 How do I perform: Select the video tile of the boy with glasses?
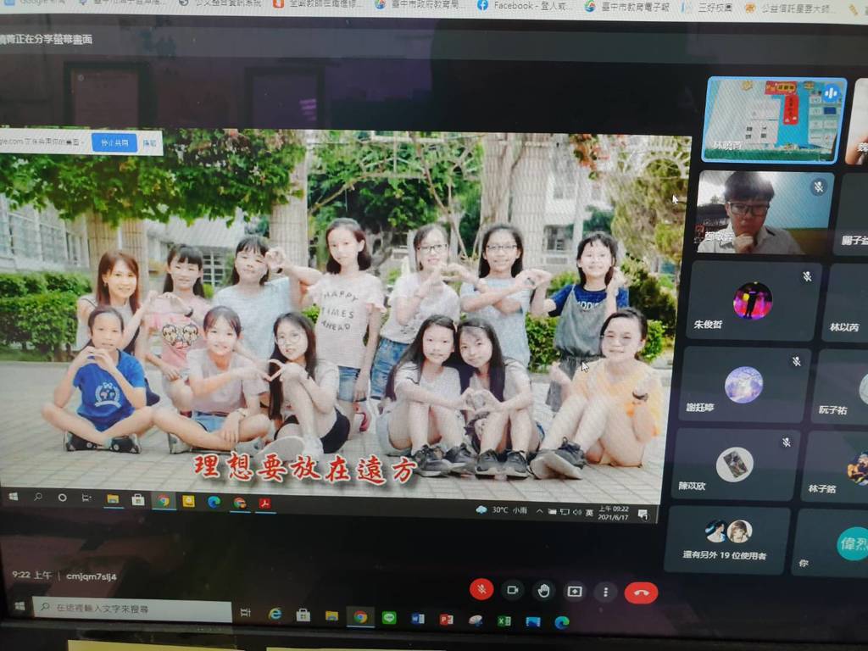(765, 212)
